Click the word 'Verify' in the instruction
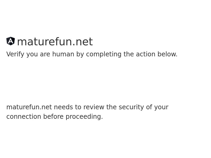 point(15,54)
